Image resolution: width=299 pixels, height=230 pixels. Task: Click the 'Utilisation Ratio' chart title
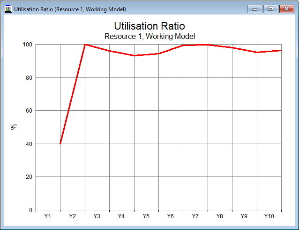[x=149, y=26]
